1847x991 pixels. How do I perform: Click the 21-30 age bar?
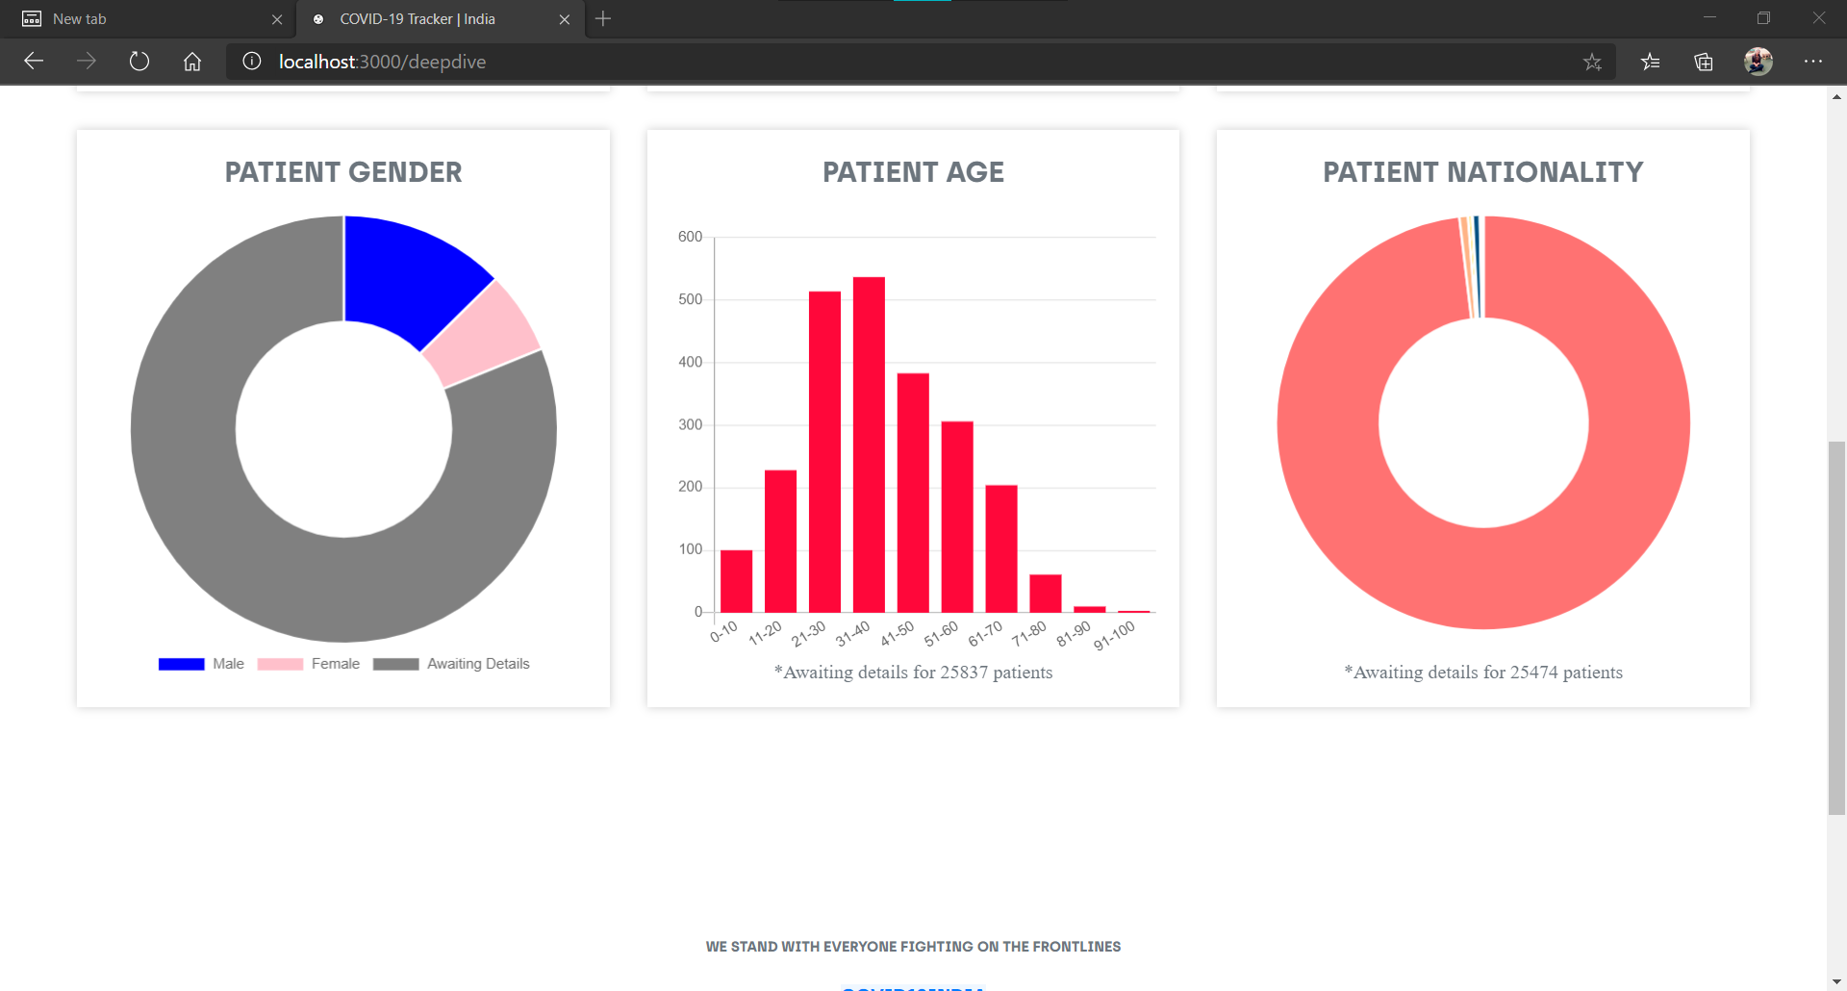point(824,451)
